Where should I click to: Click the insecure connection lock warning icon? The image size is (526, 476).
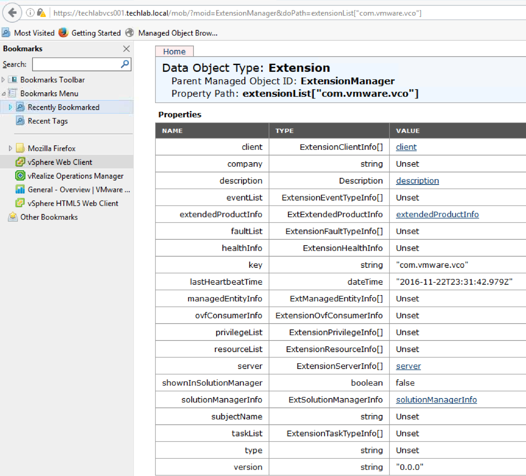tap(41, 13)
